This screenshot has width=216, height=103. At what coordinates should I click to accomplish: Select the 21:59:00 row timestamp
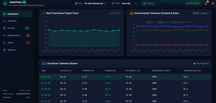pyautogui.click(x=46, y=89)
